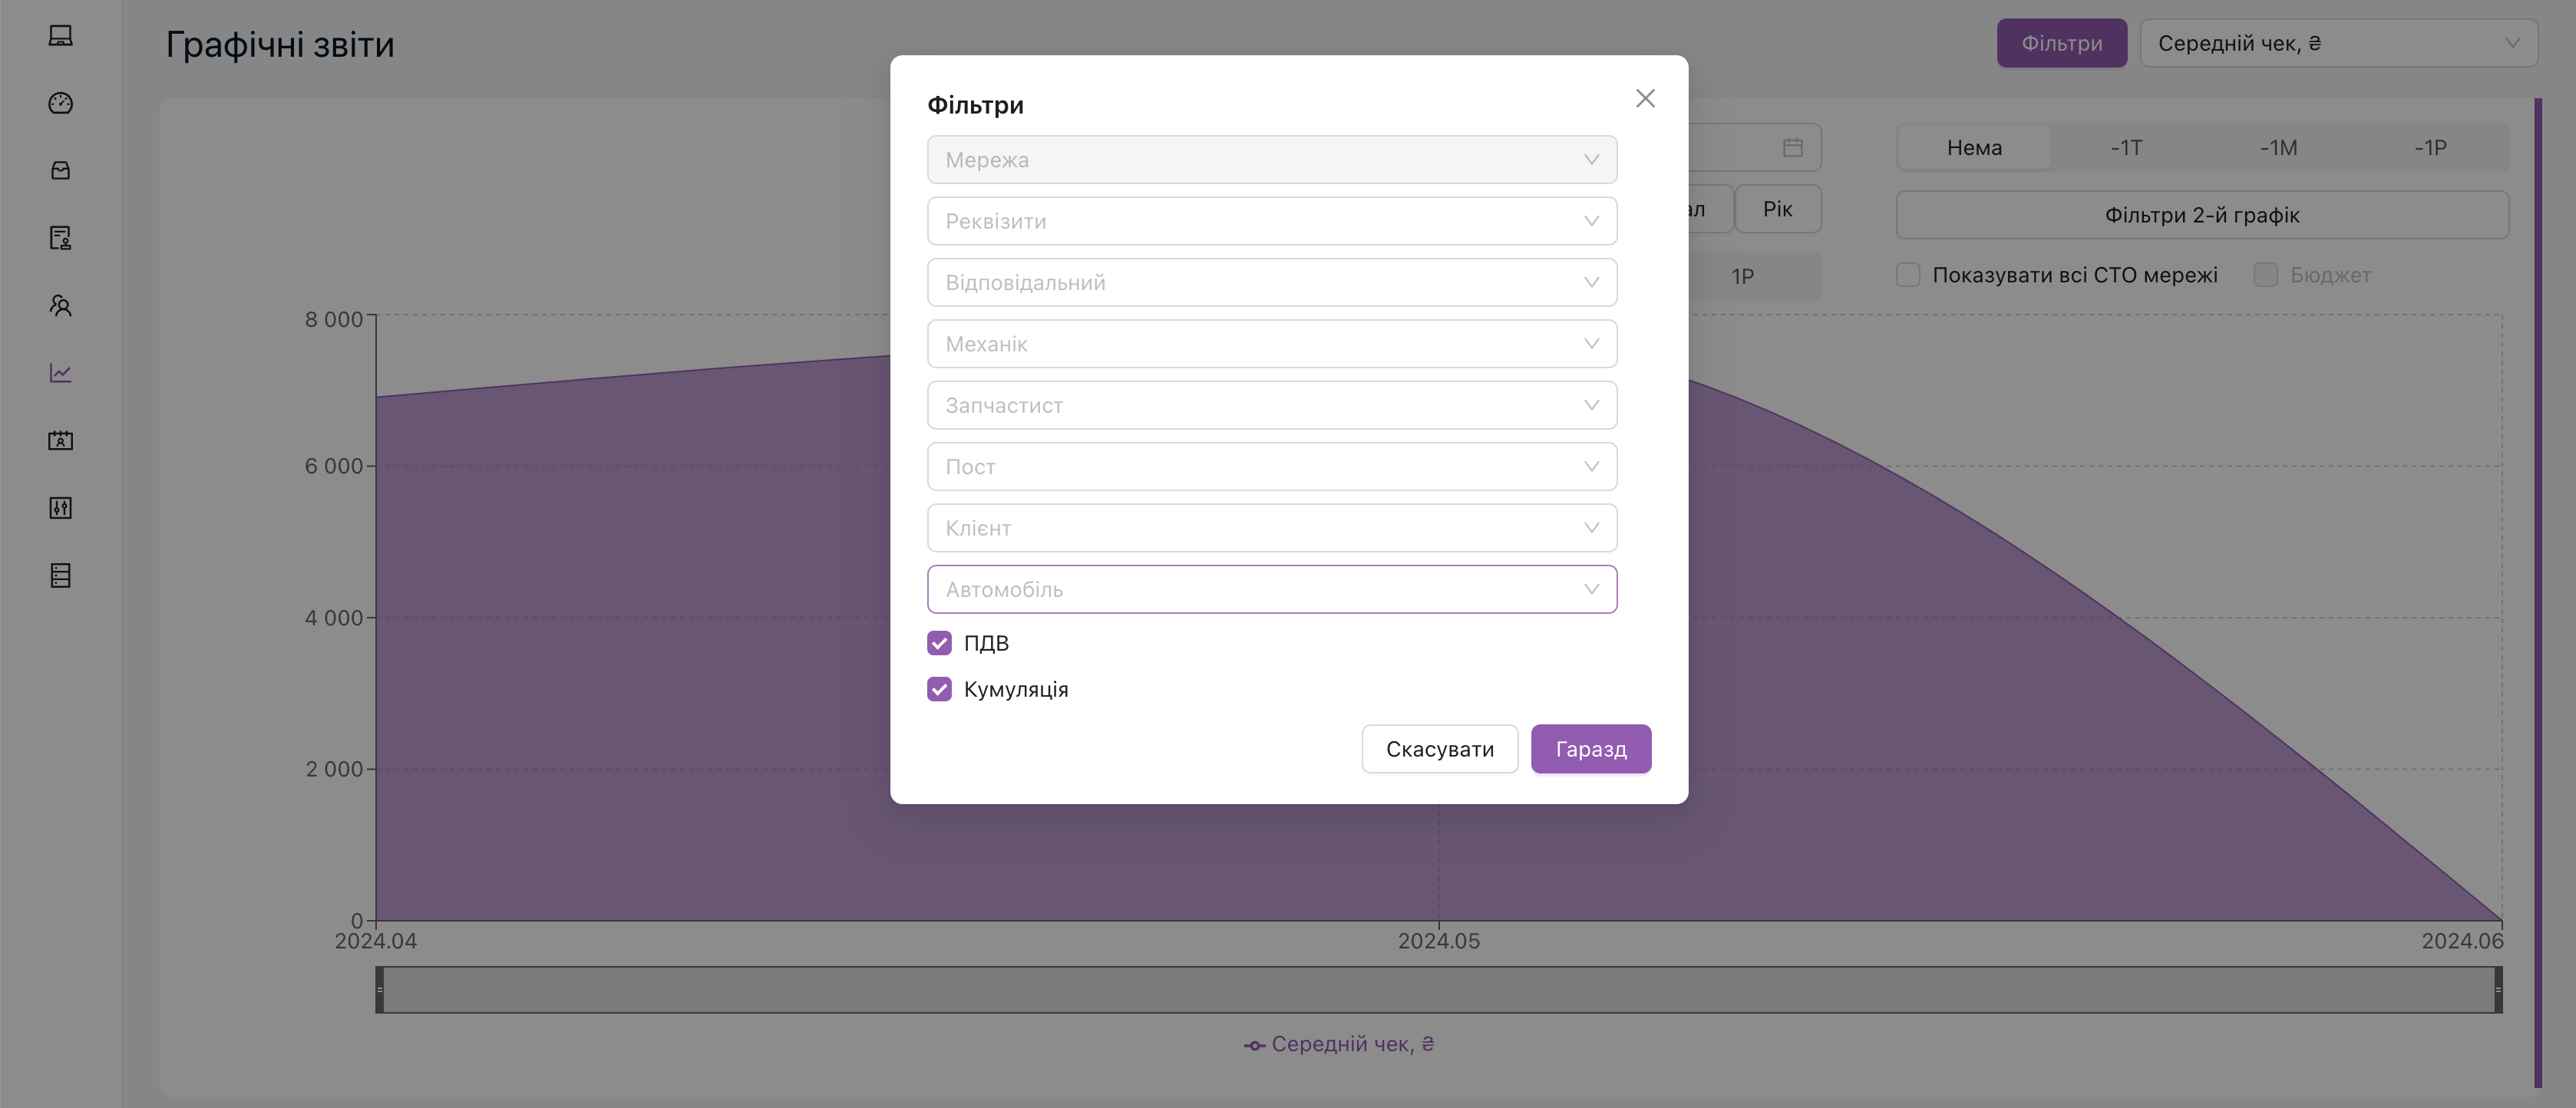Viewport: 2576px width, 1108px height.
Task: Expand the Механік dropdown
Action: [1271, 344]
